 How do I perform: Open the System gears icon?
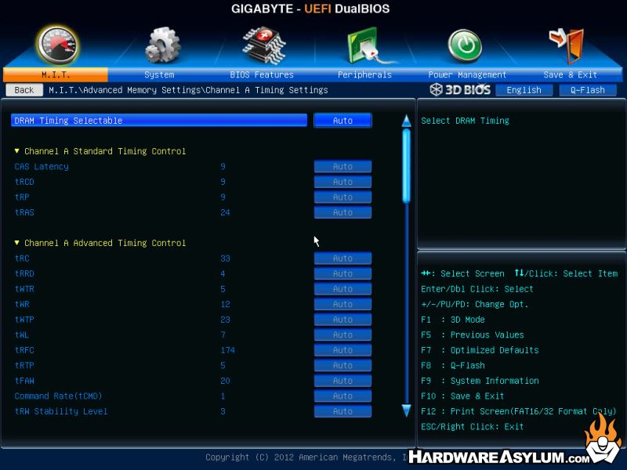coord(162,45)
